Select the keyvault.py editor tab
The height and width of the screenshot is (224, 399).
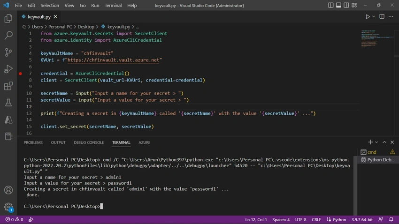tap(39, 16)
